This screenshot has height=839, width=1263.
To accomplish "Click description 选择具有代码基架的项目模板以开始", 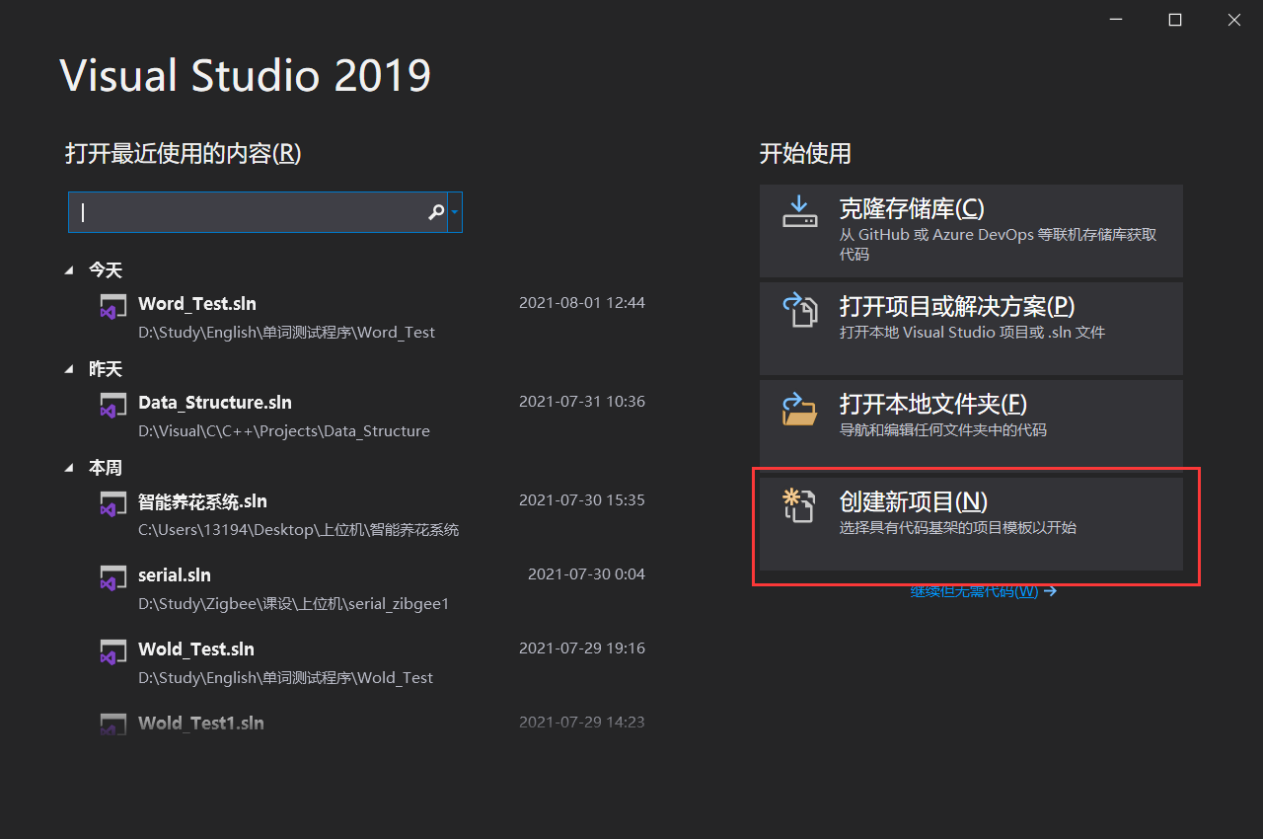I will point(957,528).
